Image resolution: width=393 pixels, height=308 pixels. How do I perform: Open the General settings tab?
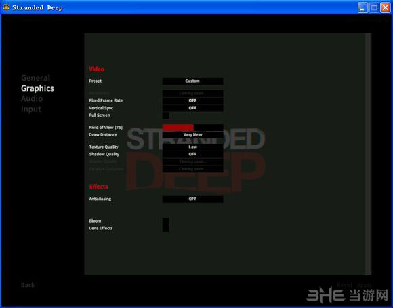pos(36,78)
